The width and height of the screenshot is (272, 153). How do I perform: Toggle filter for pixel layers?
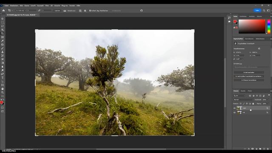tap(250, 96)
